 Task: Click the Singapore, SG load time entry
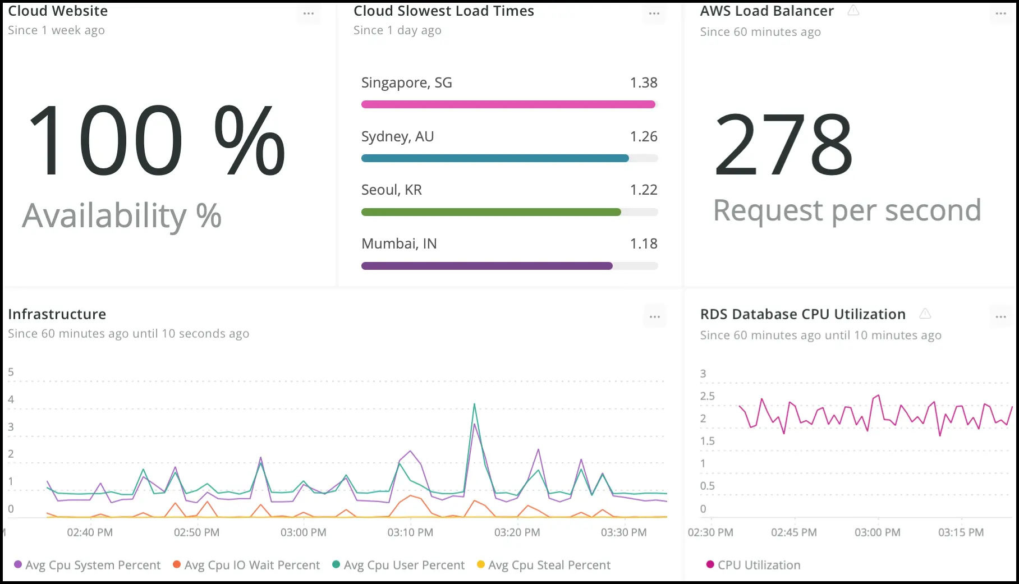click(x=407, y=82)
